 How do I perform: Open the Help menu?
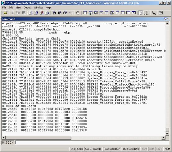click(x=48, y=7)
